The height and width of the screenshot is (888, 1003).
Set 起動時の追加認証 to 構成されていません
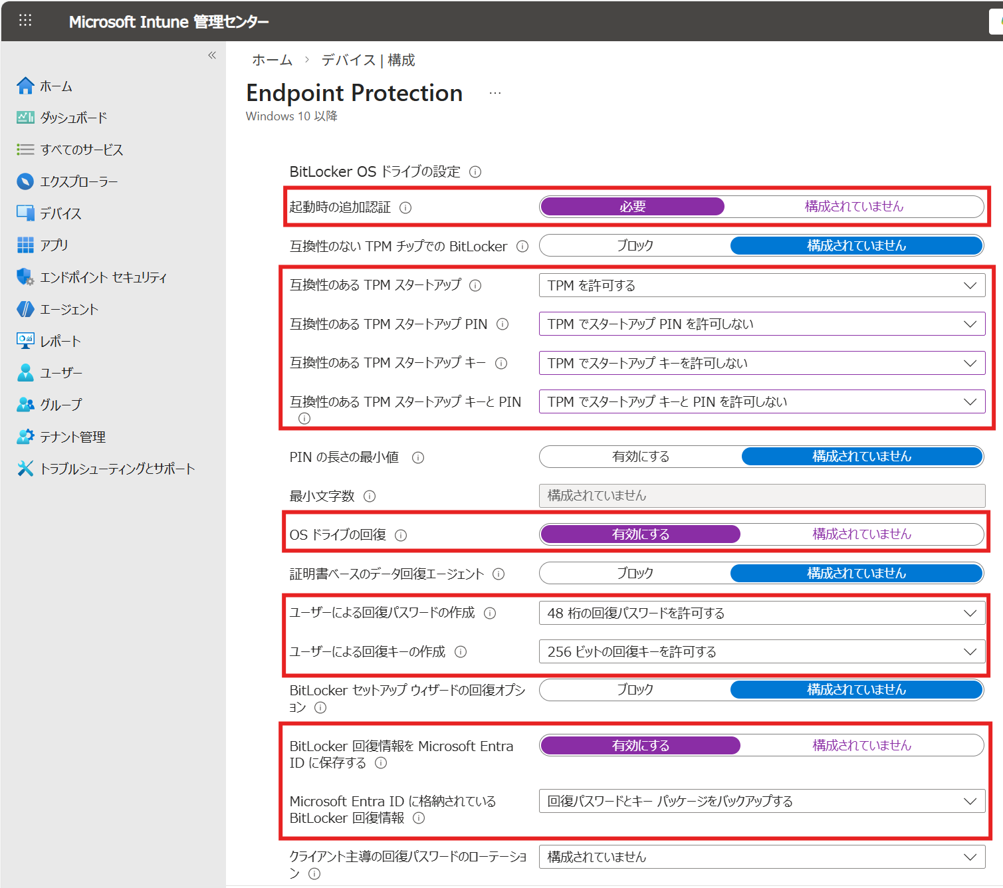coord(853,207)
